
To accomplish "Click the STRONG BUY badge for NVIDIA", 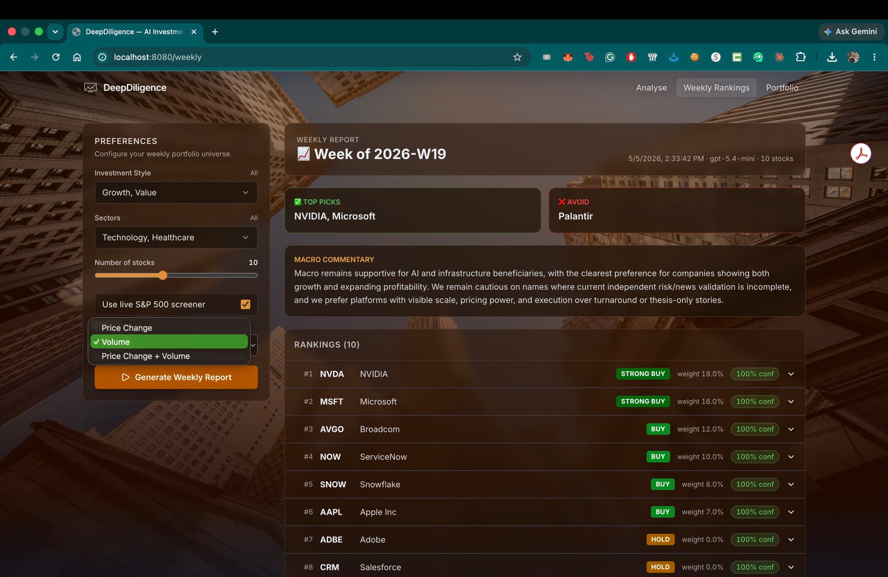I will [642, 374].
